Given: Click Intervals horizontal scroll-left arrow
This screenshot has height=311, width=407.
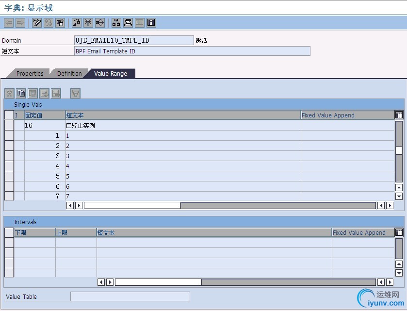Looking at the screenshot, I should (101, 282).
